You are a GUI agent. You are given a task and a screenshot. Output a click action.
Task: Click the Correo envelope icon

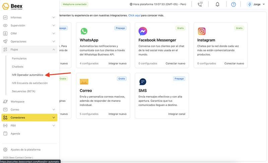coord(84,82)
